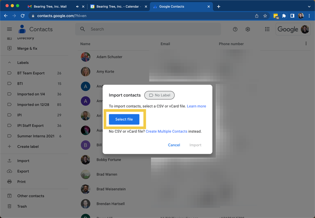Click the yellow extension icon with badge 16
Image resolution: width=315 pixels, height=218 pixels.
click(x=276, y=16)
